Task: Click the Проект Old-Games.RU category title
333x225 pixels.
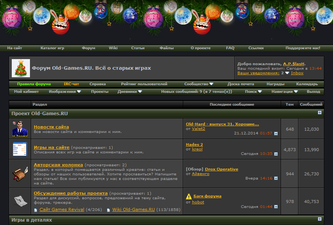Action: tap(39, 114)
